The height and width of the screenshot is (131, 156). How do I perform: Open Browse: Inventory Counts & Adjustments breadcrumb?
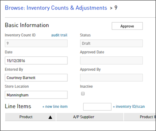click(x=56, y=8)
